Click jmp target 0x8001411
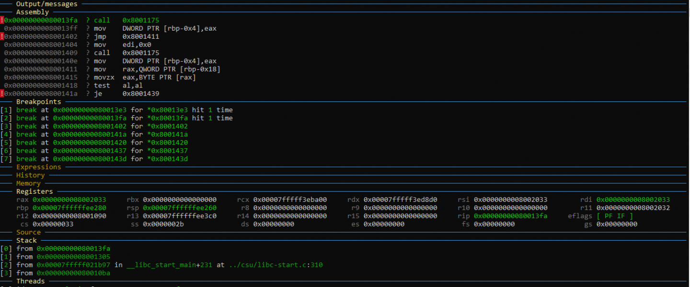Image resolution: width=690 pixels, height=287 pixels. coord(141,36)
